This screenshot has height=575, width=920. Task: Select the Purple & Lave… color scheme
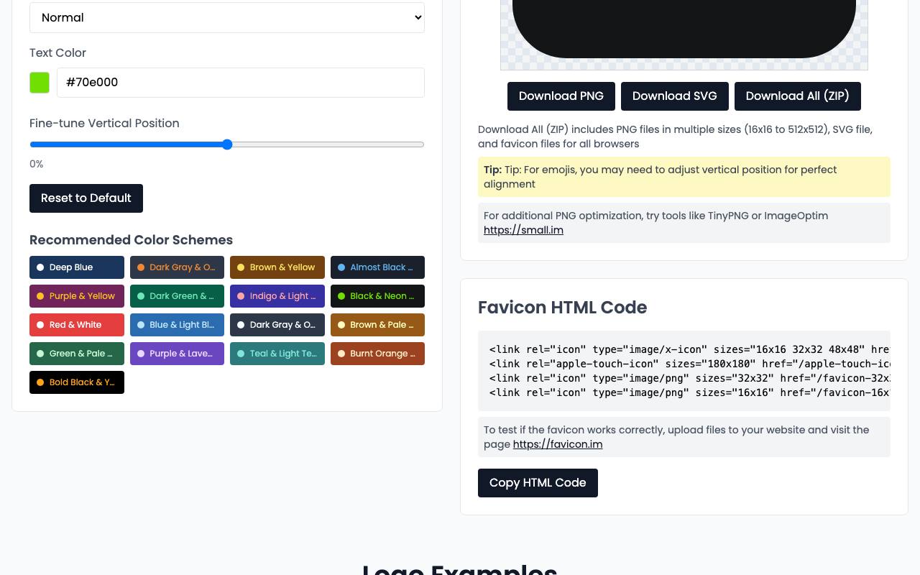(177, 354)
